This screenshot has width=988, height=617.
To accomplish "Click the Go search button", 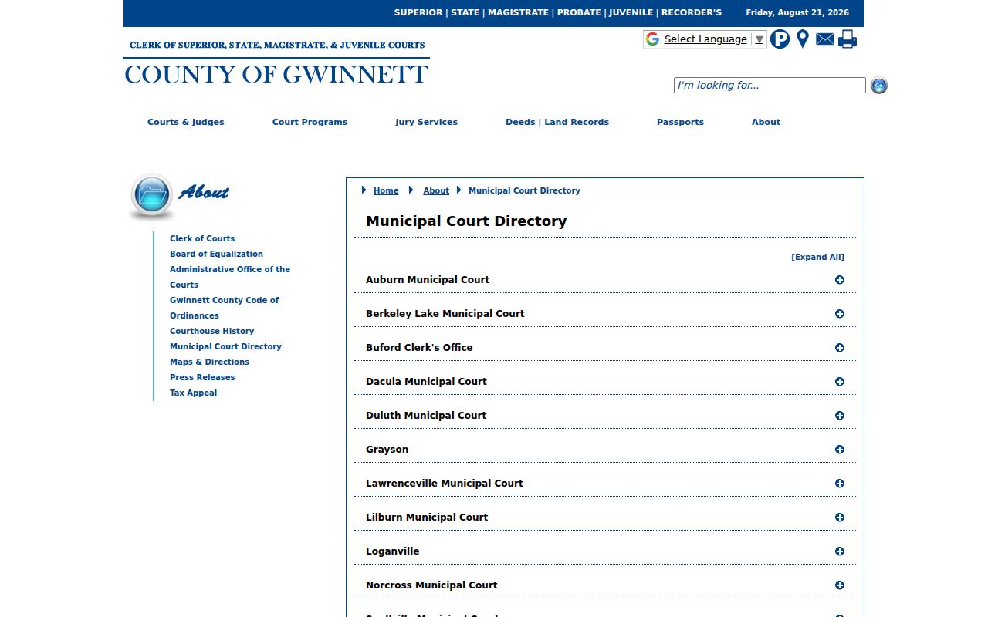I will 878,86.
